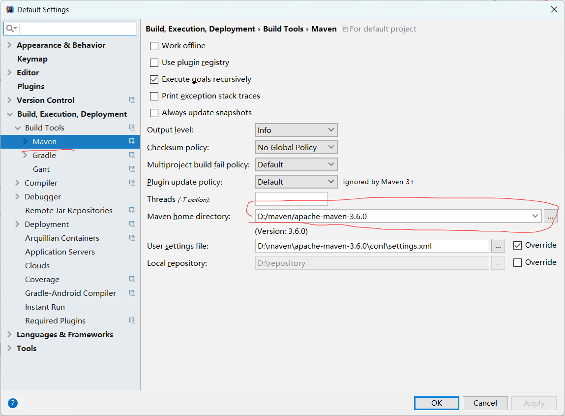Click project-level icon beside Required Plugins
This screenshot has height=416, width=565.
[132, 320]
